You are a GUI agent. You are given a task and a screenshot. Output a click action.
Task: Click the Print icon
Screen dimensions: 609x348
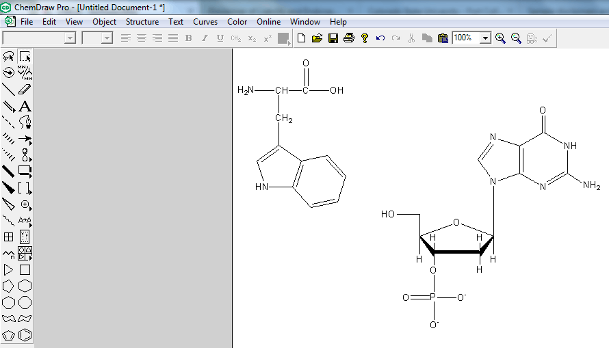coord(349,38)
